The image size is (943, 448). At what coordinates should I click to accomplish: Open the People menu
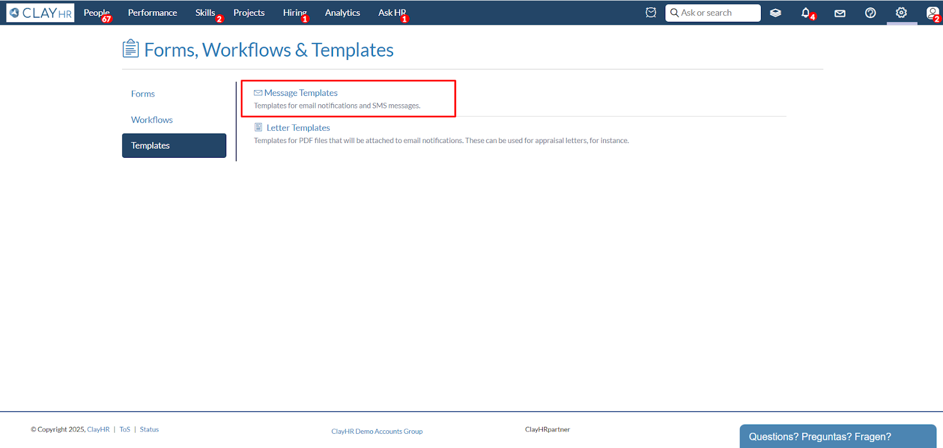pos(97,12)
